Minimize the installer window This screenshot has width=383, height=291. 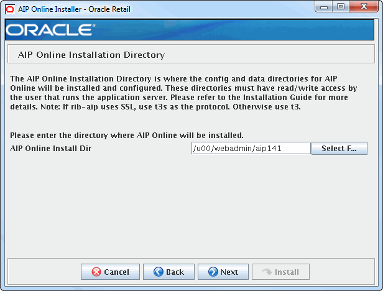click(324, 7)
